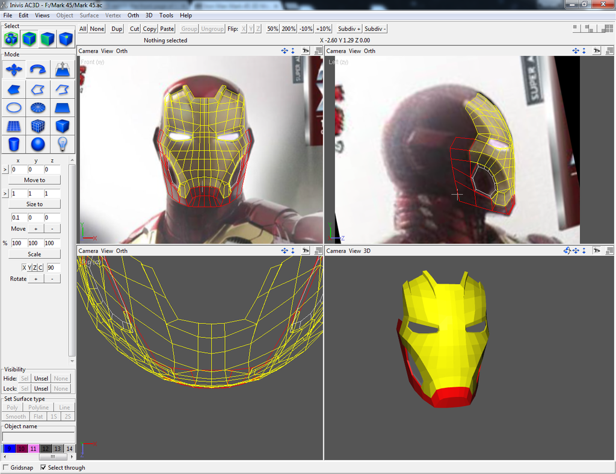Screen dimensions: 616x474
Task: Click the palette horizontal scrollbar
Action: (38, 457)
